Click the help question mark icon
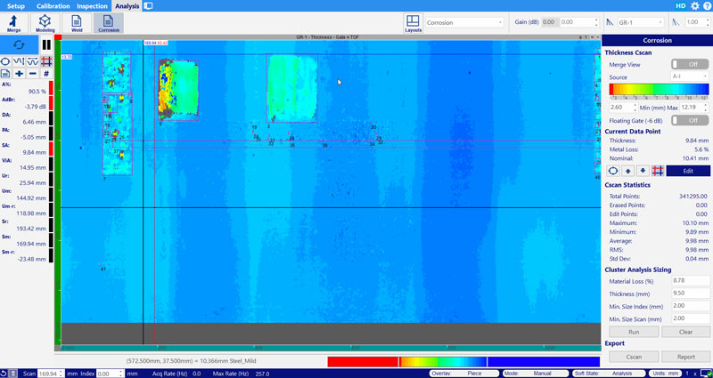 coord(707,6)
